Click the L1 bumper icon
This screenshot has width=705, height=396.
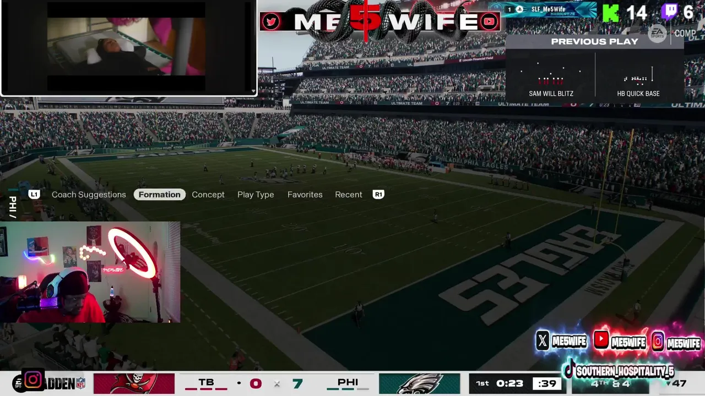pos(34,195)
